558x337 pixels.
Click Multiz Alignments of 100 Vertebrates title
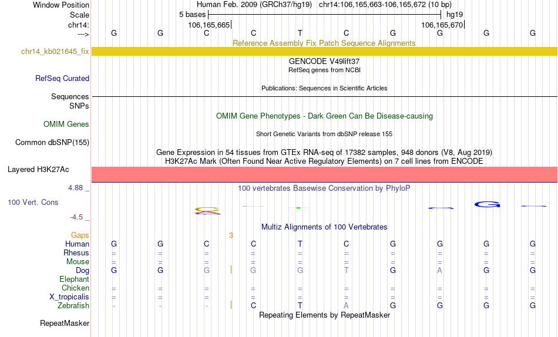[324, 227]
